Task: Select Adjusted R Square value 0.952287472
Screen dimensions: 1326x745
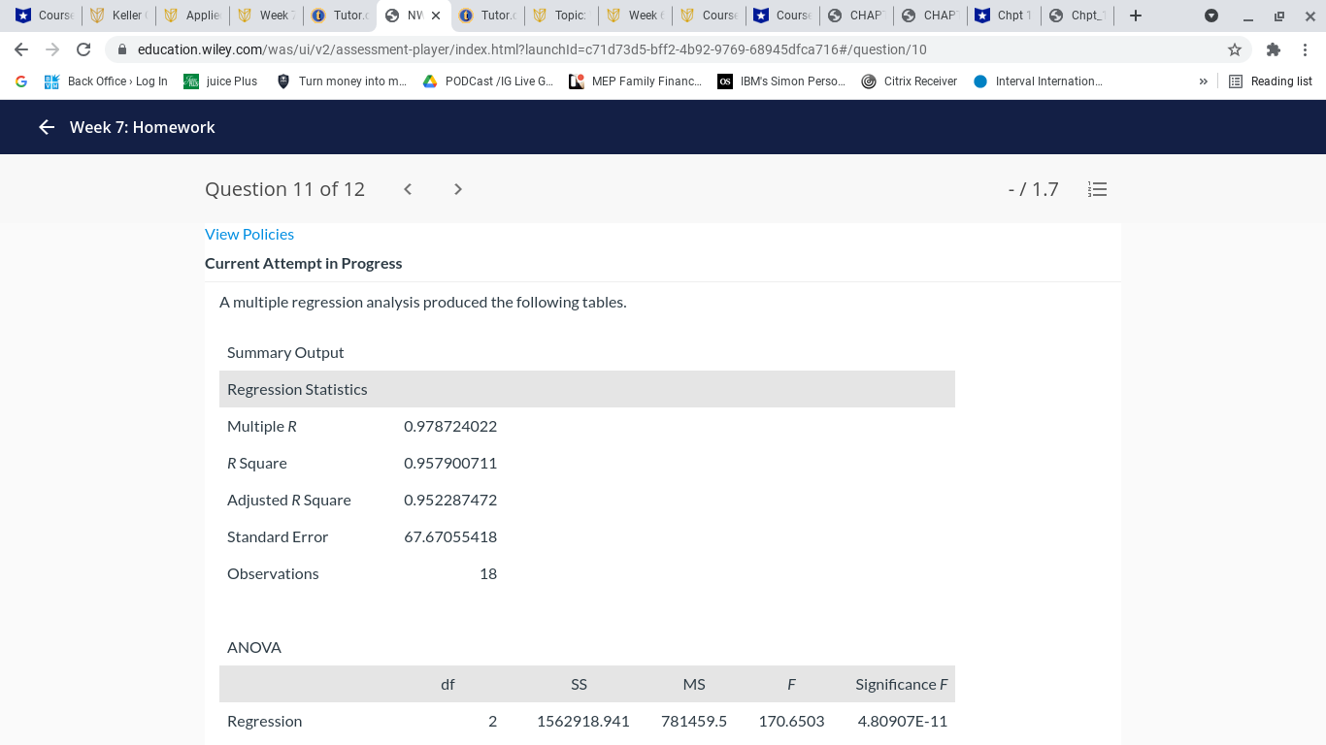Action: (450, 500)
